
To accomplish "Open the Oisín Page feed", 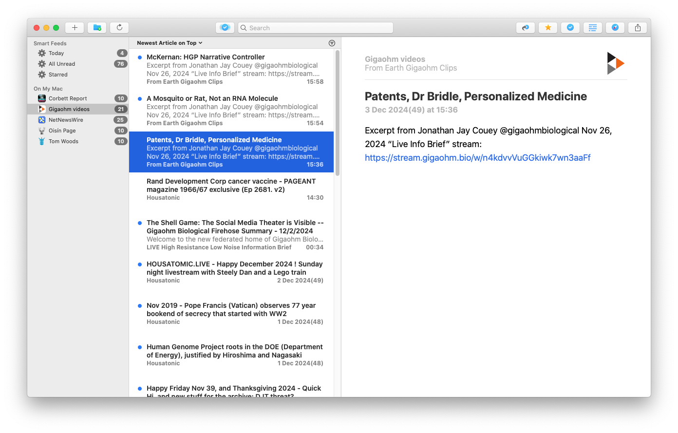I will point(78,131).
